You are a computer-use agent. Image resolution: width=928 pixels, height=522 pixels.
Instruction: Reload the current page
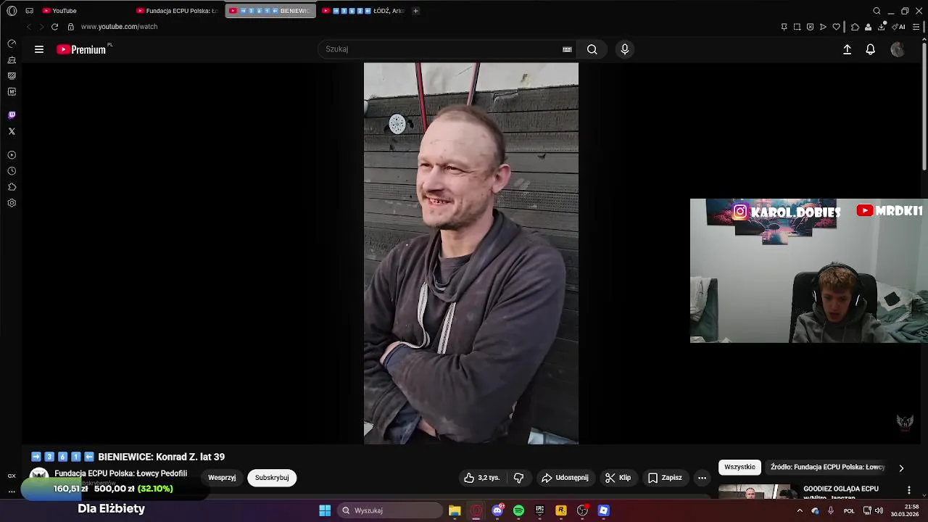pos(54,27)
